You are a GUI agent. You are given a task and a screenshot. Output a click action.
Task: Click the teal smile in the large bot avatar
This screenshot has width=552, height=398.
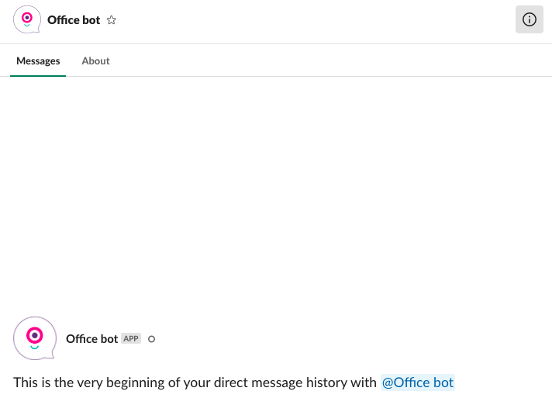34,348
